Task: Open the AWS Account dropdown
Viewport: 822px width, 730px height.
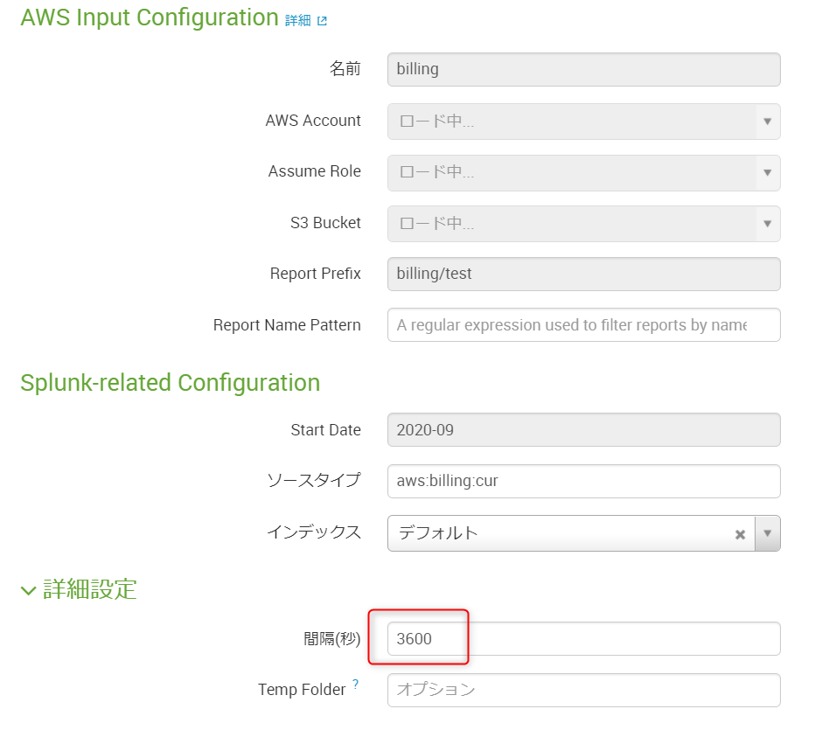Action: click(x=583, y=122)
